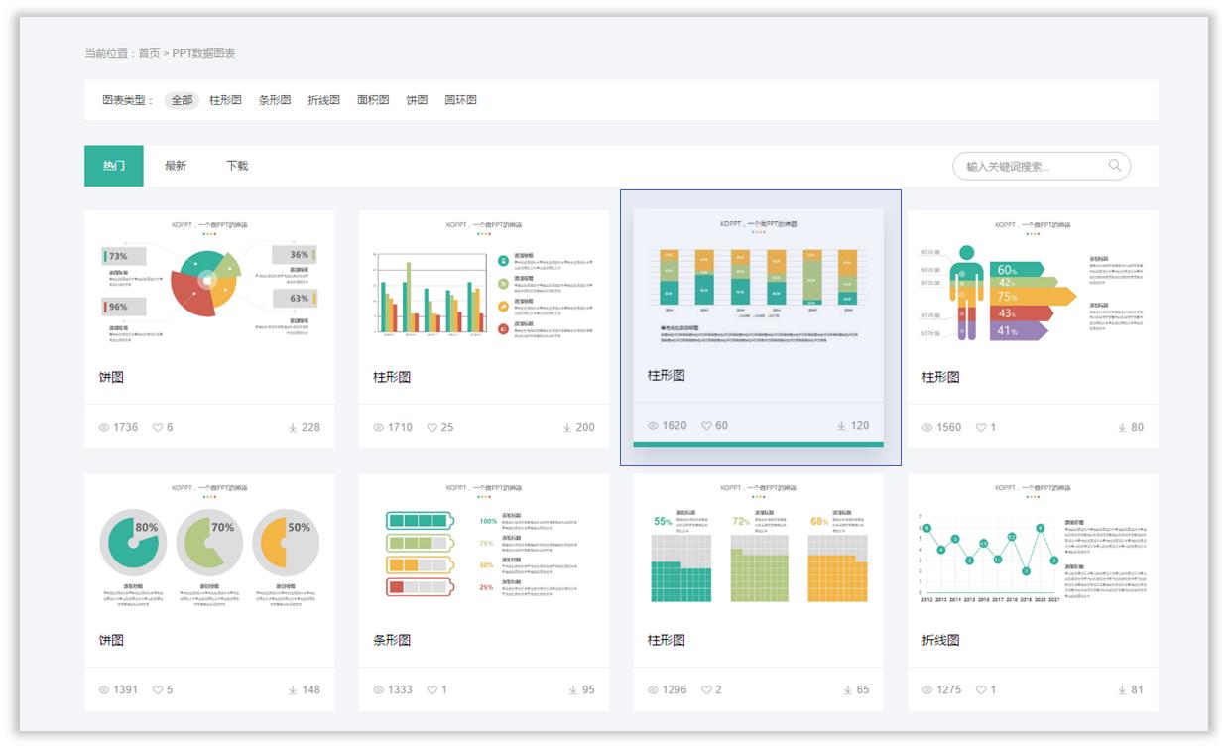
Task: Click download icon showing 80 downloads
Action: click(x=1123, y=428)
